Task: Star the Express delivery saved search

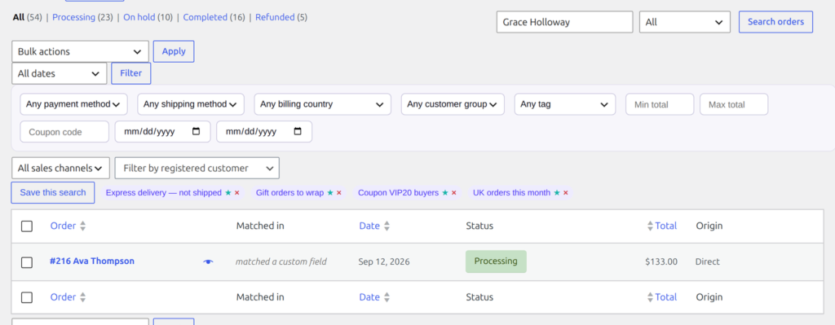Action: pos(228,192)
